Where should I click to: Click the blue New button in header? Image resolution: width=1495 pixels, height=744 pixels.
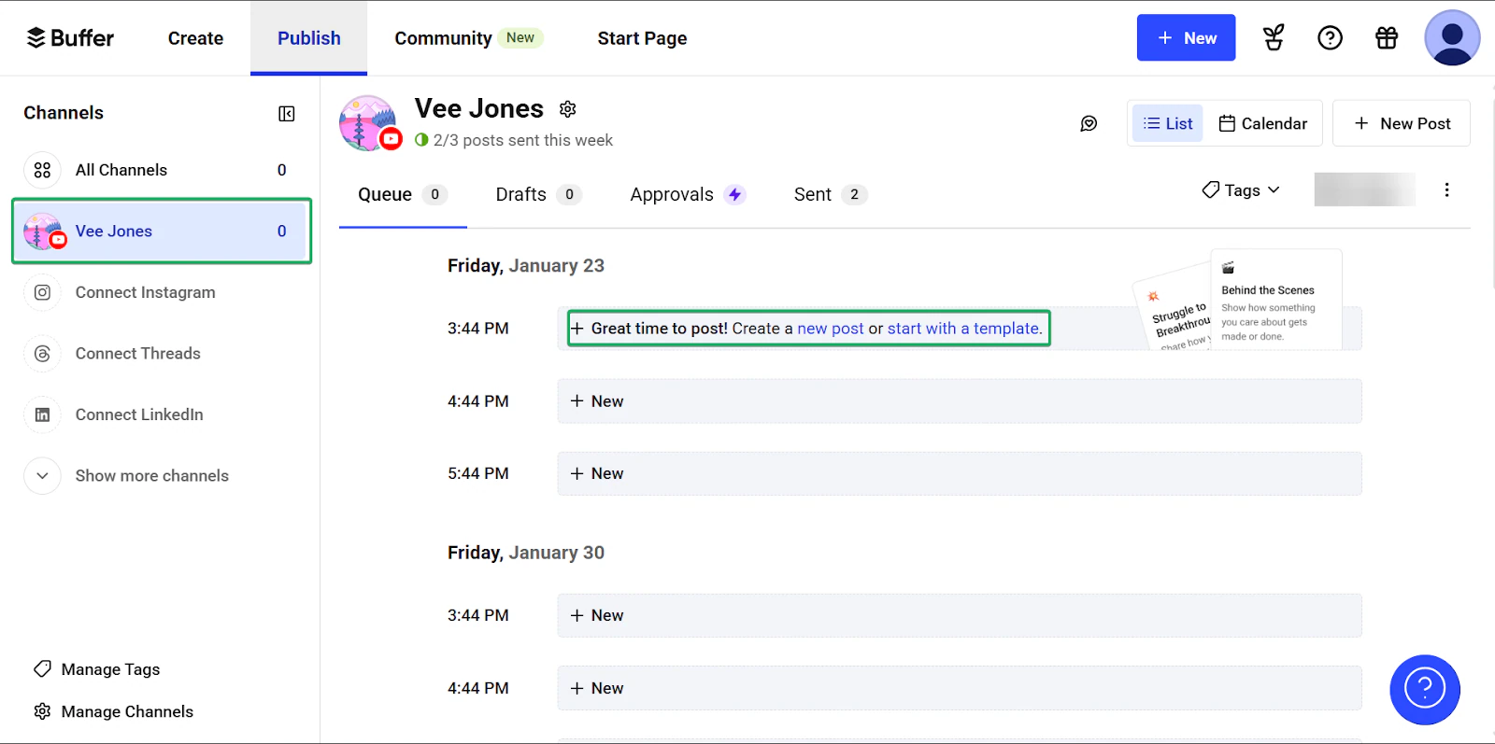click(1186, 38)
